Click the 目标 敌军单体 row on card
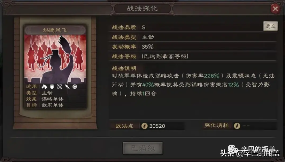 click(55, 105)
